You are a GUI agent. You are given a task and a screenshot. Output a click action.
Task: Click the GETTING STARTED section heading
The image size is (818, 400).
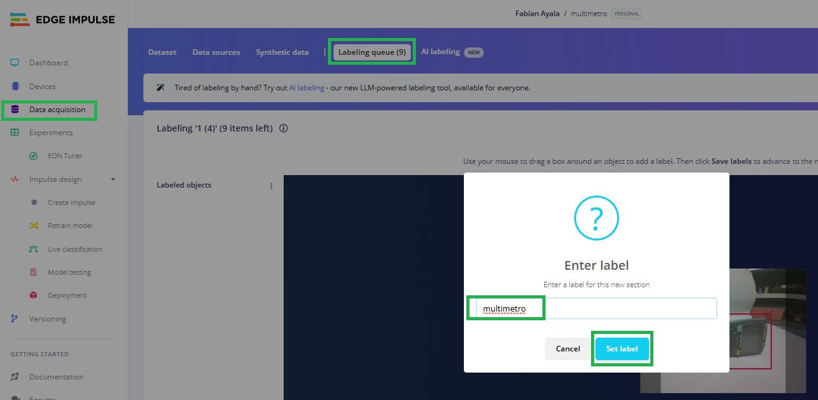tap(40, 355)
